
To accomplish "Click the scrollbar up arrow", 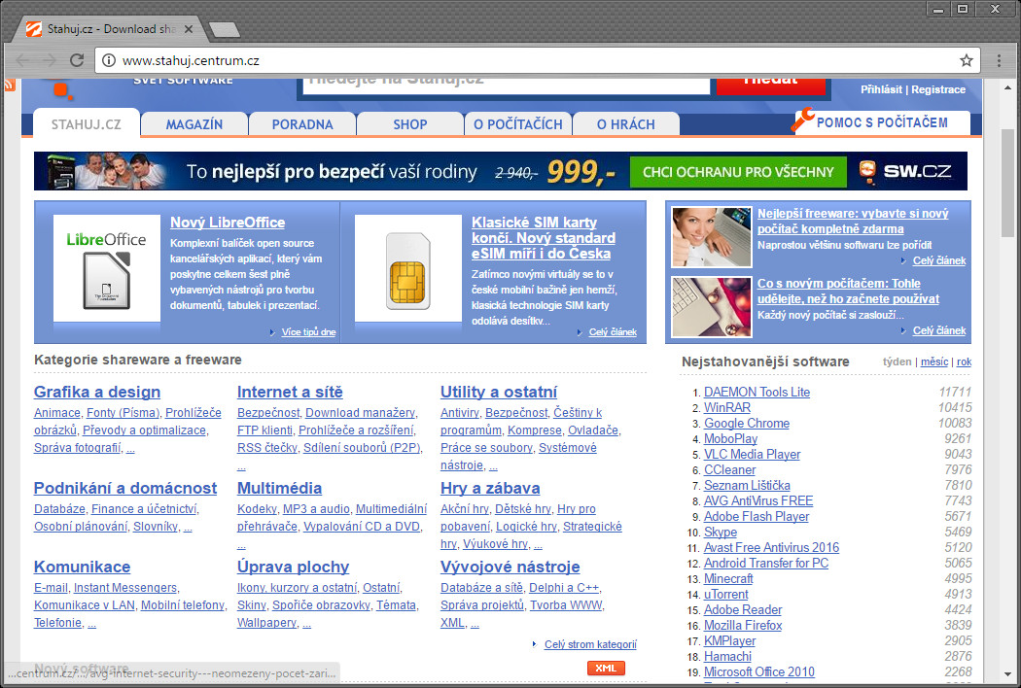I will tap(1008, 86).
